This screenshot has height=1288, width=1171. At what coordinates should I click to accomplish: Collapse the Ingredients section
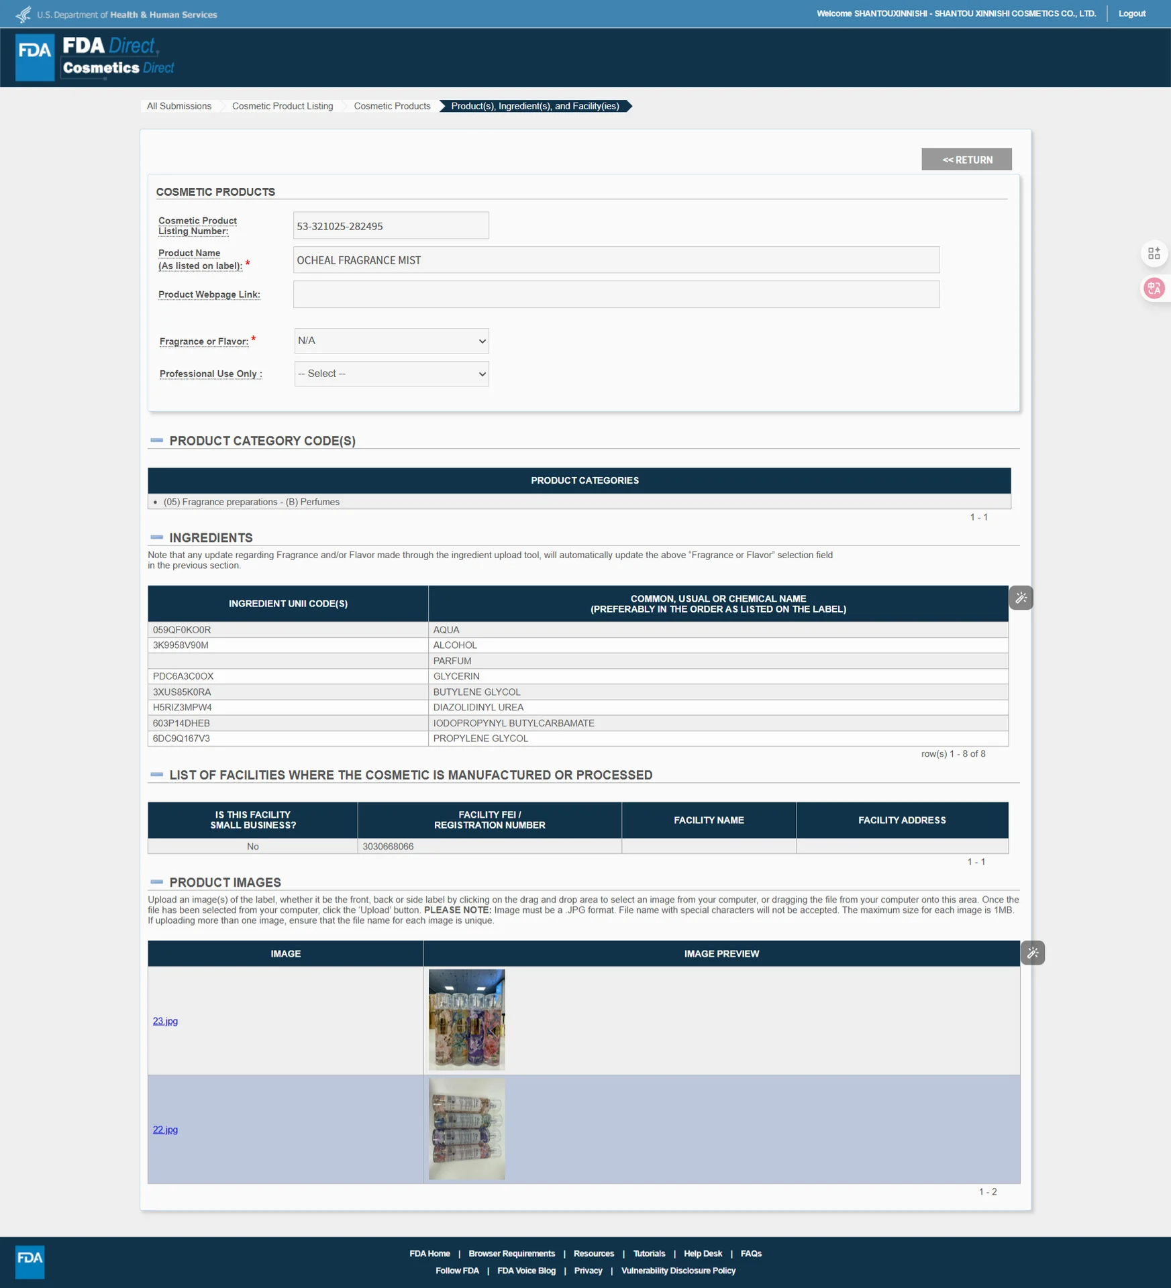click(x=157, y=537)
